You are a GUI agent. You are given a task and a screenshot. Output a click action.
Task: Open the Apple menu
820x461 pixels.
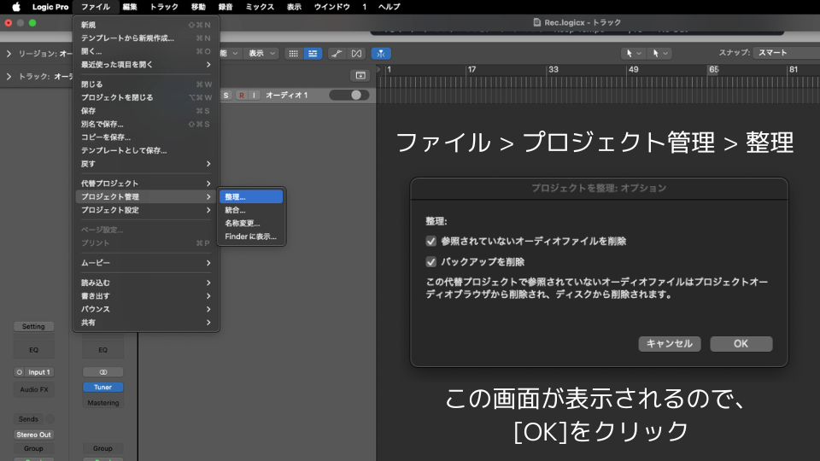click(x=15, y=7)
